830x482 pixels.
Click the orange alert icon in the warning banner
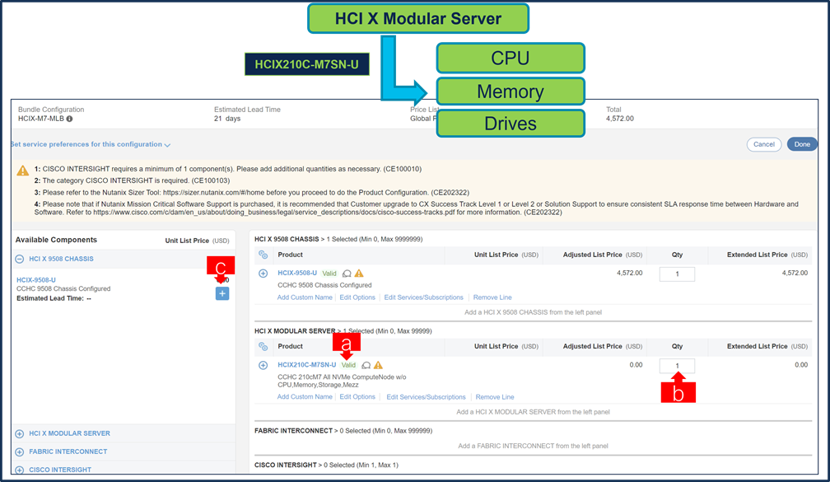point(23,170)
